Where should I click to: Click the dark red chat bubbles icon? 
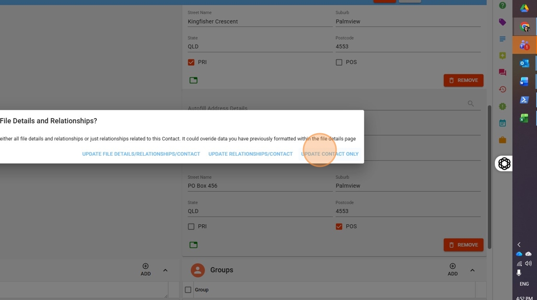502,72
